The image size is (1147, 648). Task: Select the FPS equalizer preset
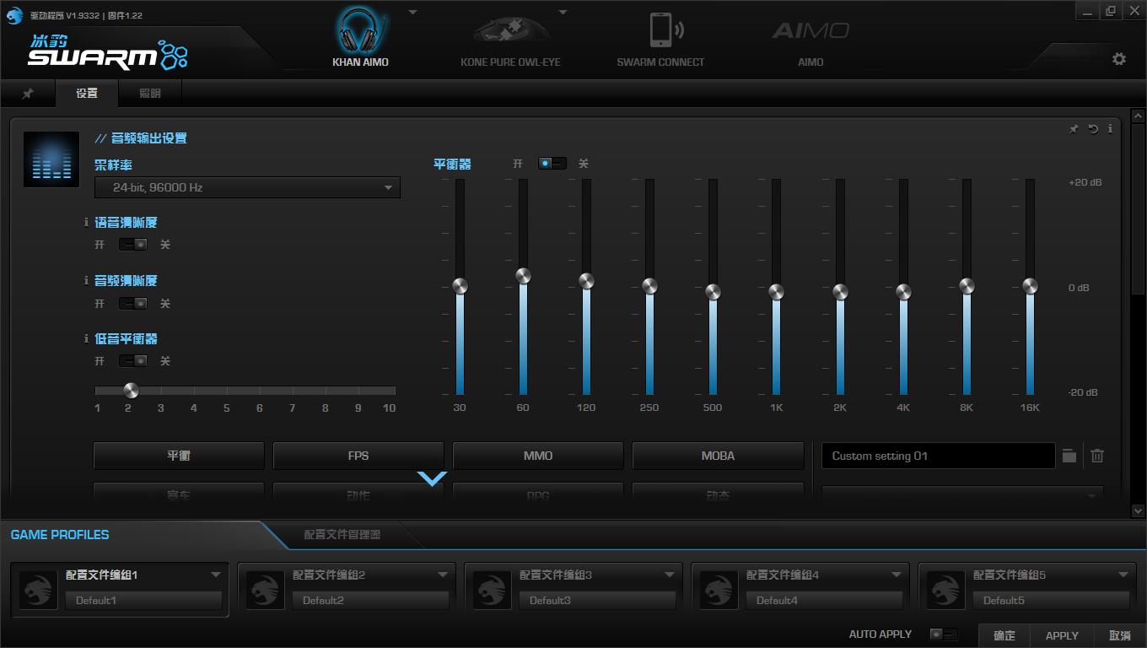pos(358,456)
